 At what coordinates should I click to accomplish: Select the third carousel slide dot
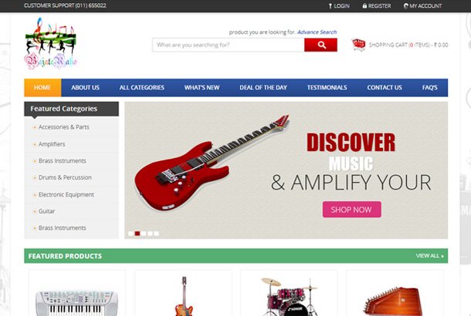point(144,234)
